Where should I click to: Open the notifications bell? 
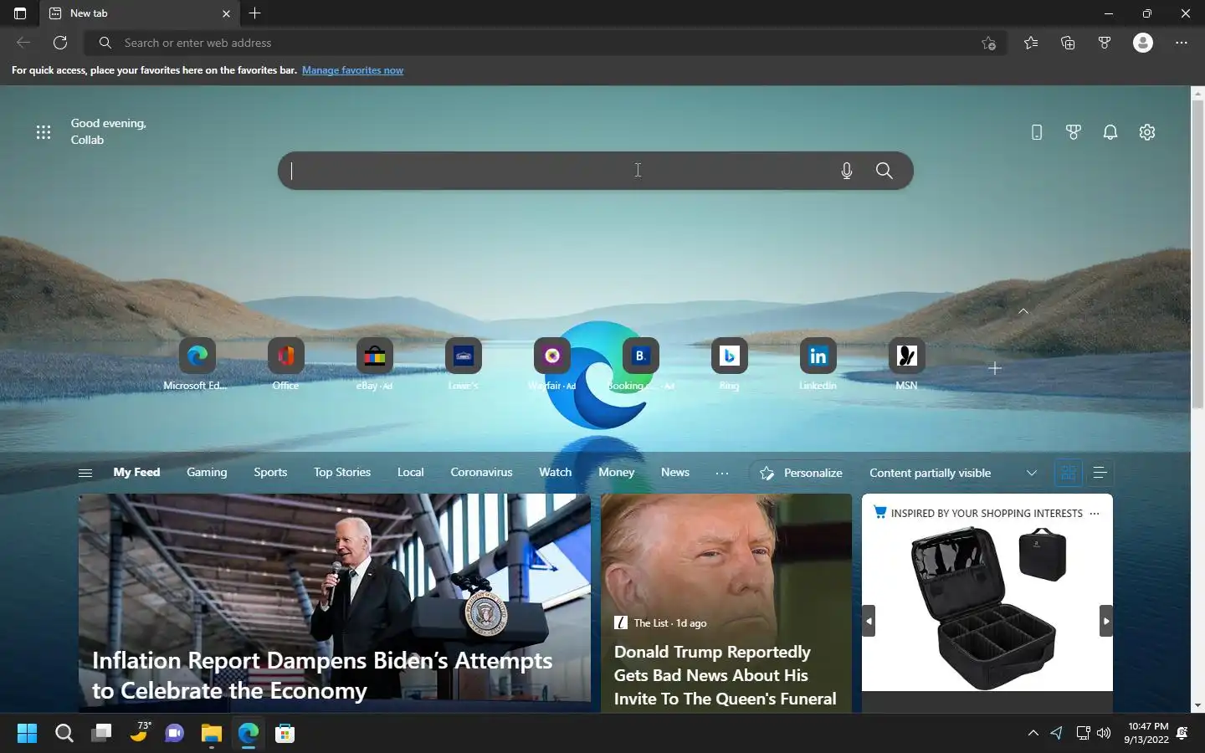tap(1110, 132)
